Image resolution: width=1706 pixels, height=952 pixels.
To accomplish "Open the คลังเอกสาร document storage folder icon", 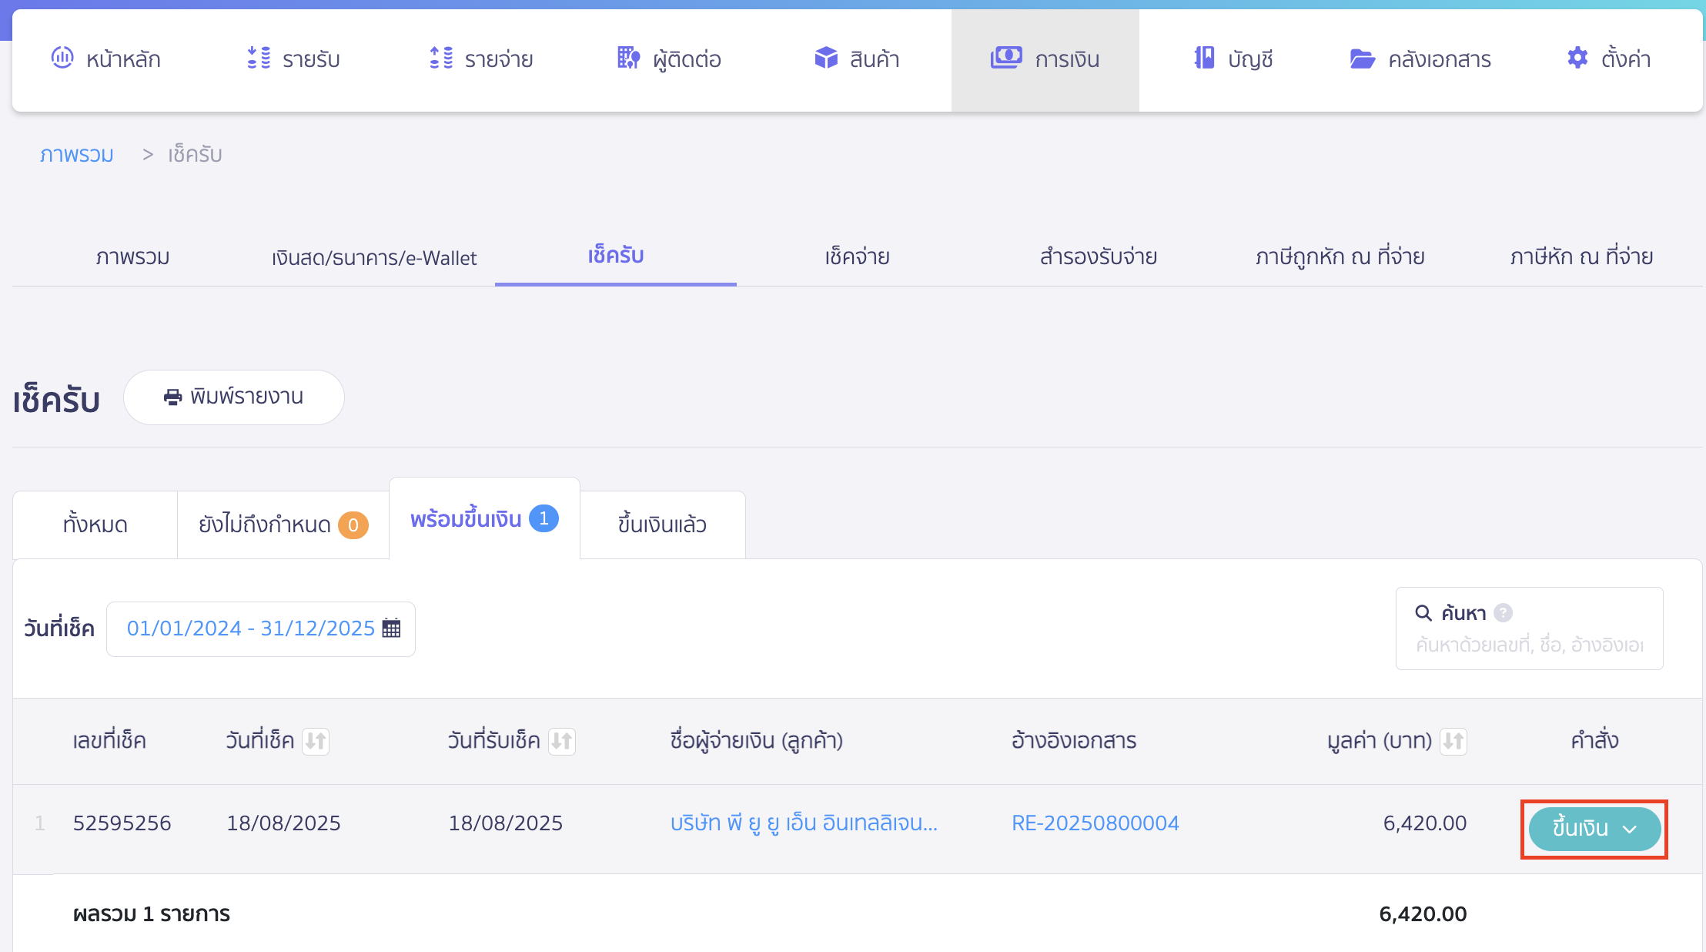I will [x=1363, y=58].
